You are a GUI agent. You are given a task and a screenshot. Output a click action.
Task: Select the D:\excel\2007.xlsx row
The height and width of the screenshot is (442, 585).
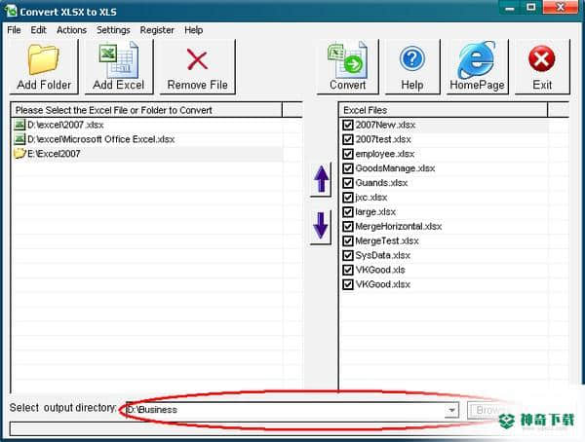coord(146,125)
